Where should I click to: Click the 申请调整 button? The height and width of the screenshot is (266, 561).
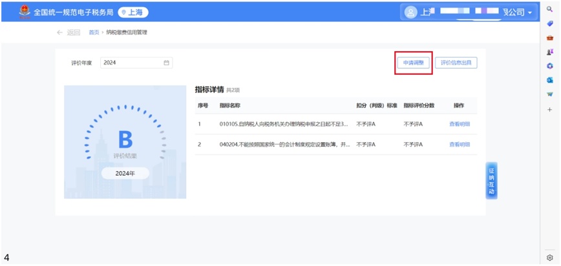414,63
